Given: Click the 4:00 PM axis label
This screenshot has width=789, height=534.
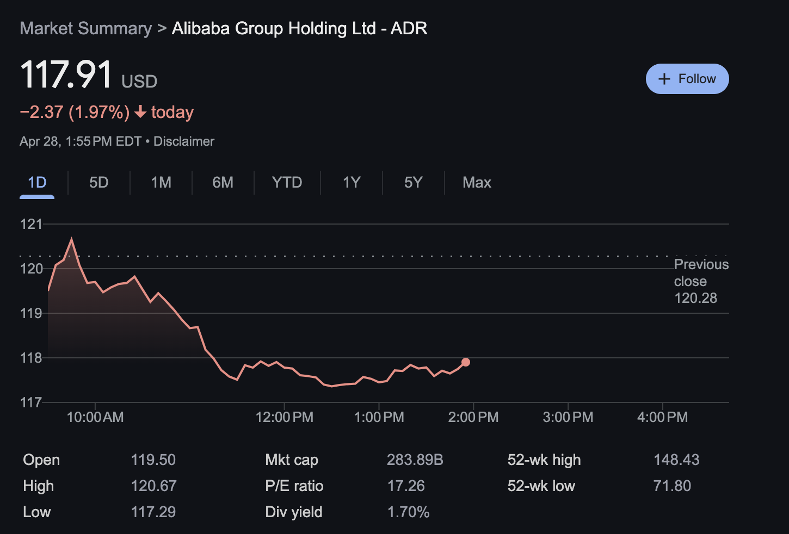Looking at the screenshot, I should (663, 417).
